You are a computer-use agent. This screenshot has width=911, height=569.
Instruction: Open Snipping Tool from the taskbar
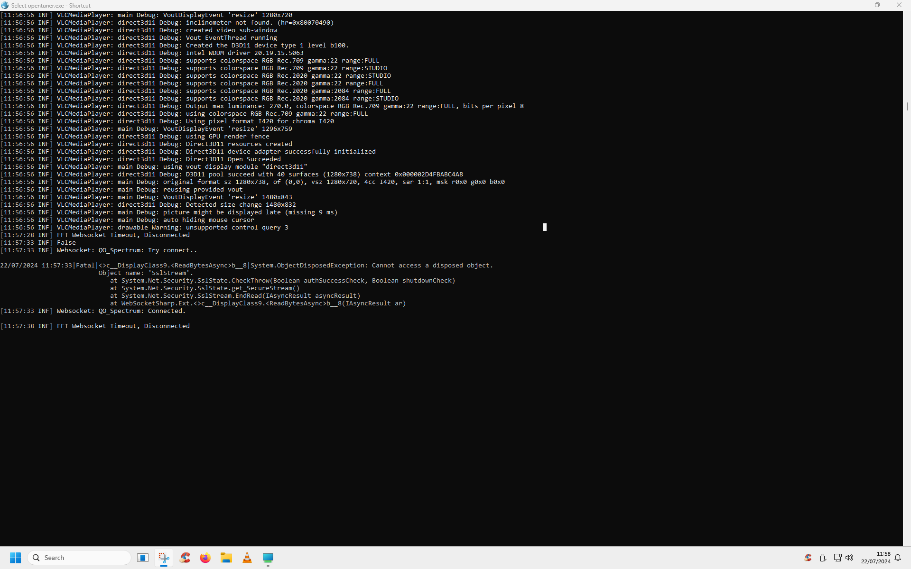[x=164, y=558]
